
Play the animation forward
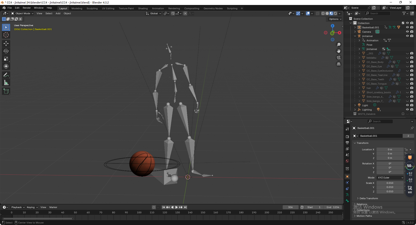pyautogui.click(x=176, y=207)
